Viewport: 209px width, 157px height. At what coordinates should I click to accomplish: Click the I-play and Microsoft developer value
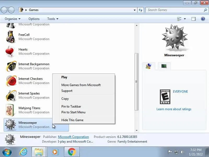coord(75,142)
